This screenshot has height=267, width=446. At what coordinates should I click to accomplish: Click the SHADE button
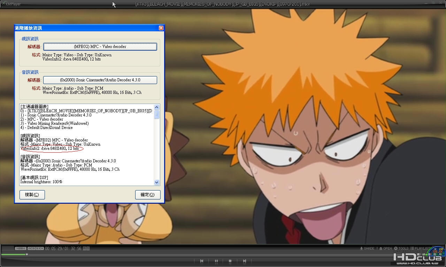[367, 248]
